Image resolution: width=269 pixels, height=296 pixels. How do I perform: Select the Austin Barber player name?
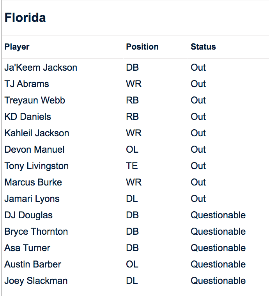[x=33, y=264]
